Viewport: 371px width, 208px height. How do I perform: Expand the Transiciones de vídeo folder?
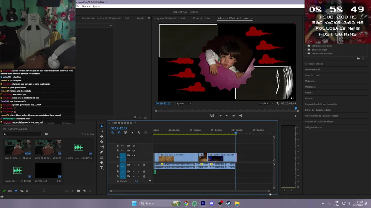click(305, 53)
